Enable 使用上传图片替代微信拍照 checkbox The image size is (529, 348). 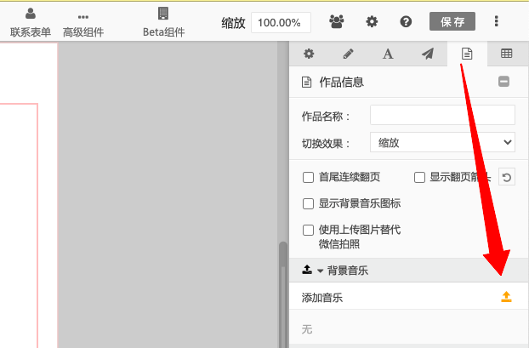[309, 231]
